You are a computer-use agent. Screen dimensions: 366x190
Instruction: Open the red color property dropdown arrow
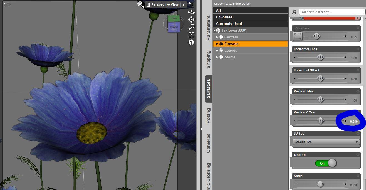pos(357,18)
